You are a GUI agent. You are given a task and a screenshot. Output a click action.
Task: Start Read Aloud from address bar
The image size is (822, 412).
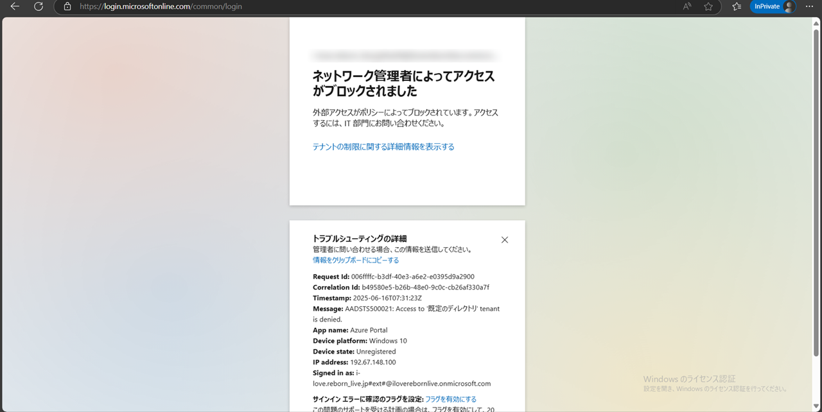click(687, 6)
